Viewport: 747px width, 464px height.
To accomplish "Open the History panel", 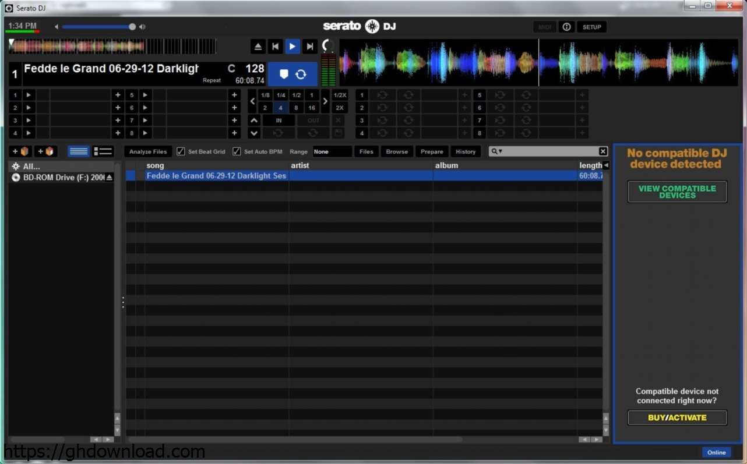I will tap(466, 151).
